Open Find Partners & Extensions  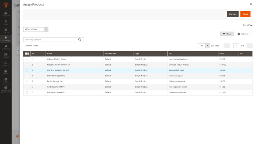point(6,89)
